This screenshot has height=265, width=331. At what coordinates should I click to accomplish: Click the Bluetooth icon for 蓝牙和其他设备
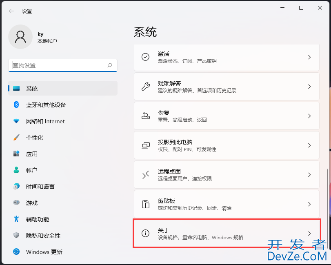[16, 105]
